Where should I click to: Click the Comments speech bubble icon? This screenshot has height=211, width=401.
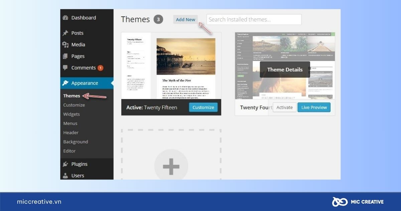(x=65, y=68)
